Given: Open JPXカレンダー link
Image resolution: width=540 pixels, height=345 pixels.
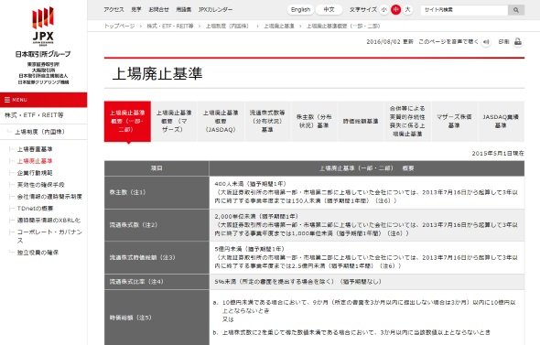Looking at the screenshot, I should (215, 10).
